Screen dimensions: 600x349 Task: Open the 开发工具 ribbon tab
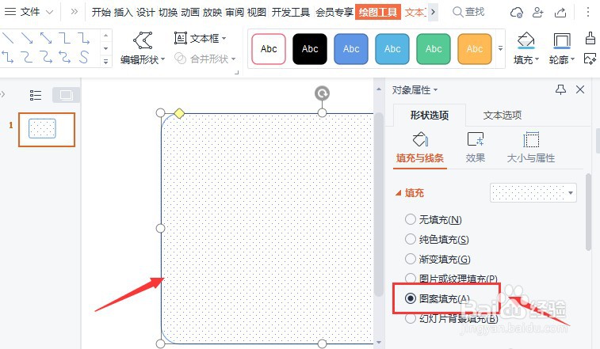click(290, 12)
